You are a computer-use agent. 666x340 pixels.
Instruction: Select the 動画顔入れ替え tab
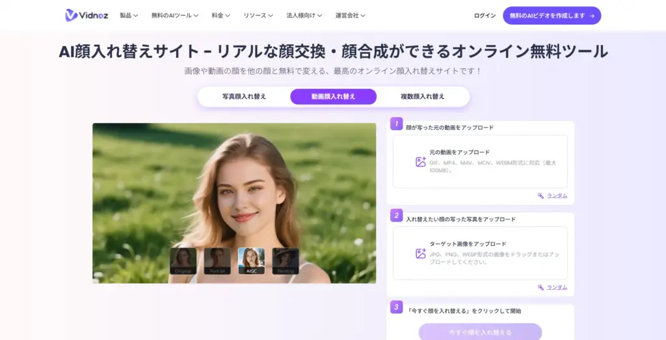[334, 96]
